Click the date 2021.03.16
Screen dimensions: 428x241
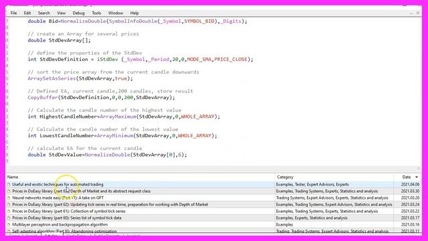tap(410, 225)
